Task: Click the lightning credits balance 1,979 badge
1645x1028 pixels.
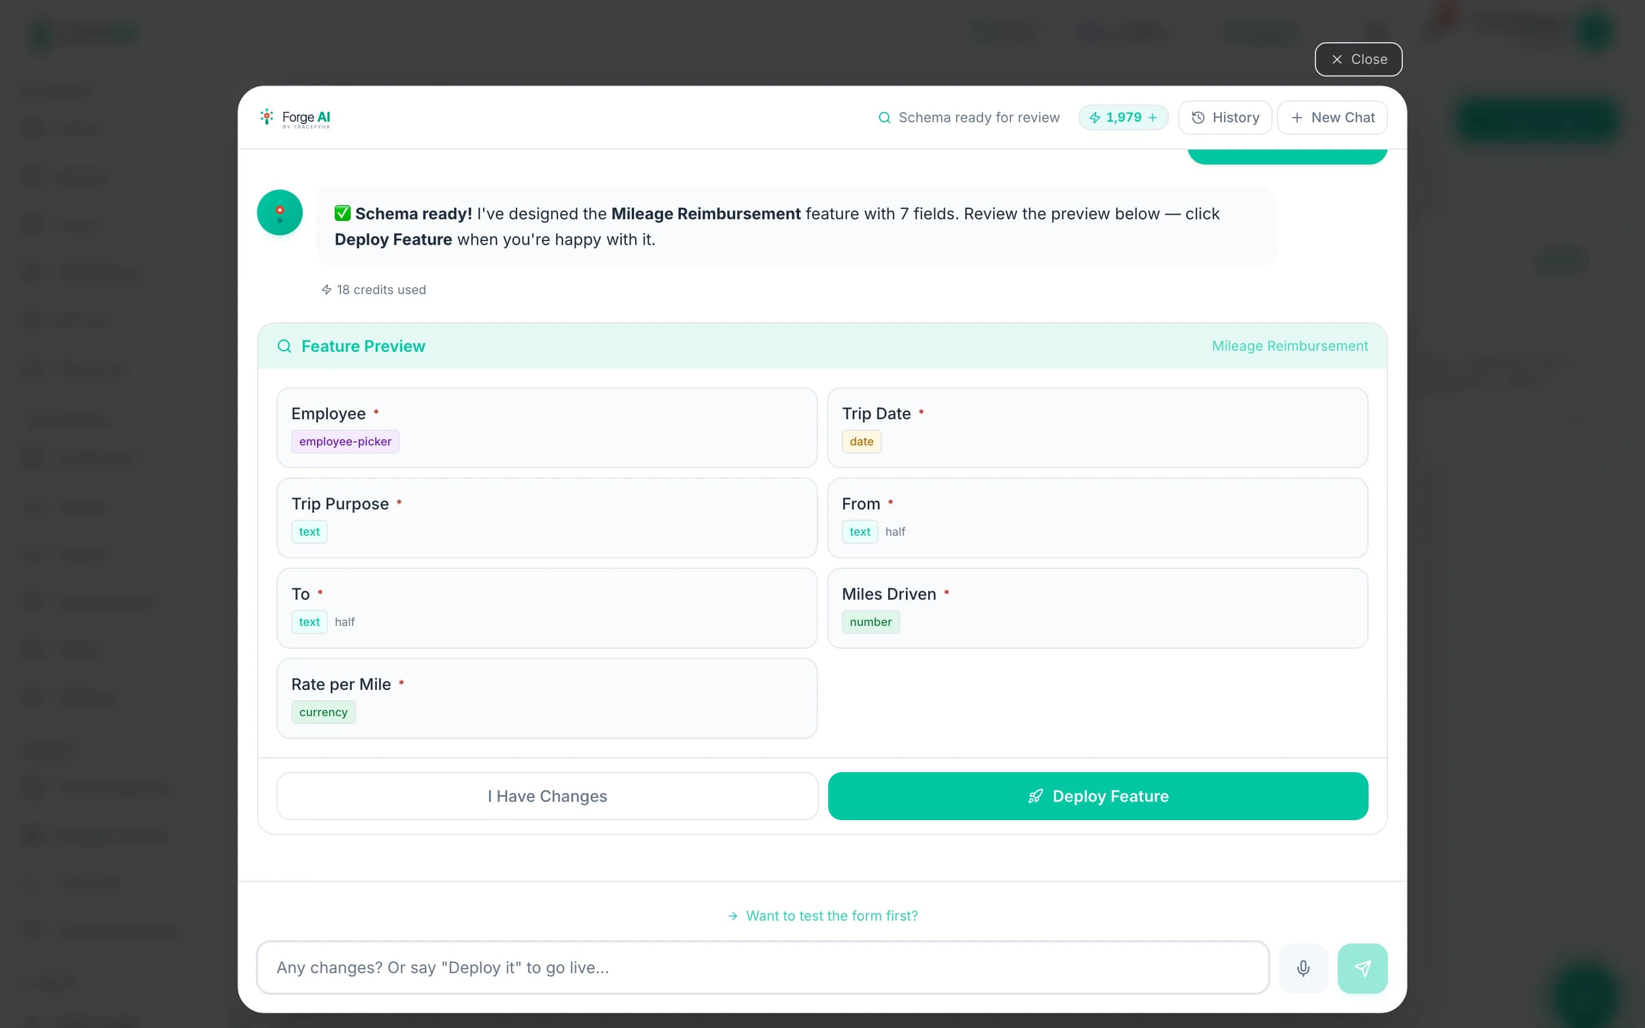Action: (x=1123, y=118)
